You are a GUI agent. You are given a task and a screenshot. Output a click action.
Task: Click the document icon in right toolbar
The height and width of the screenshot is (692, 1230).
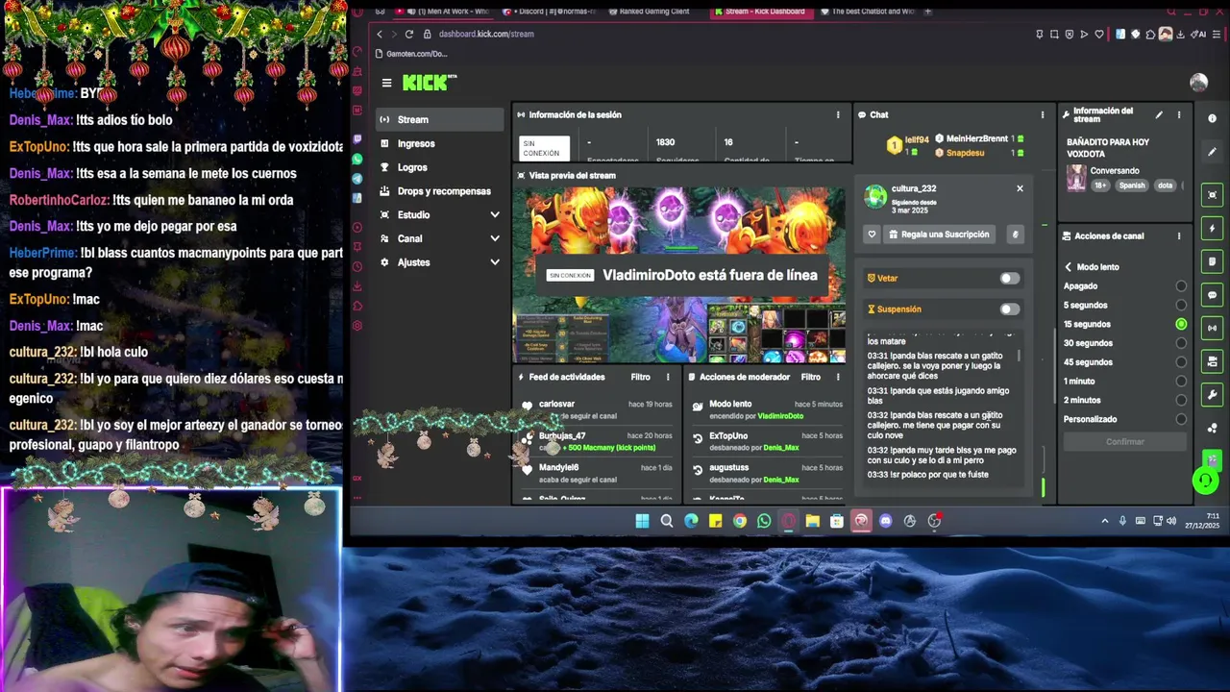[1212, 261]
